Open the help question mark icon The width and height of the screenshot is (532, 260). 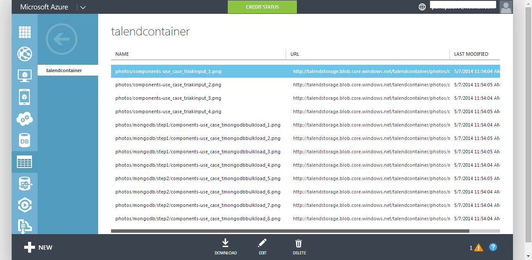click(x=493, y=247)
